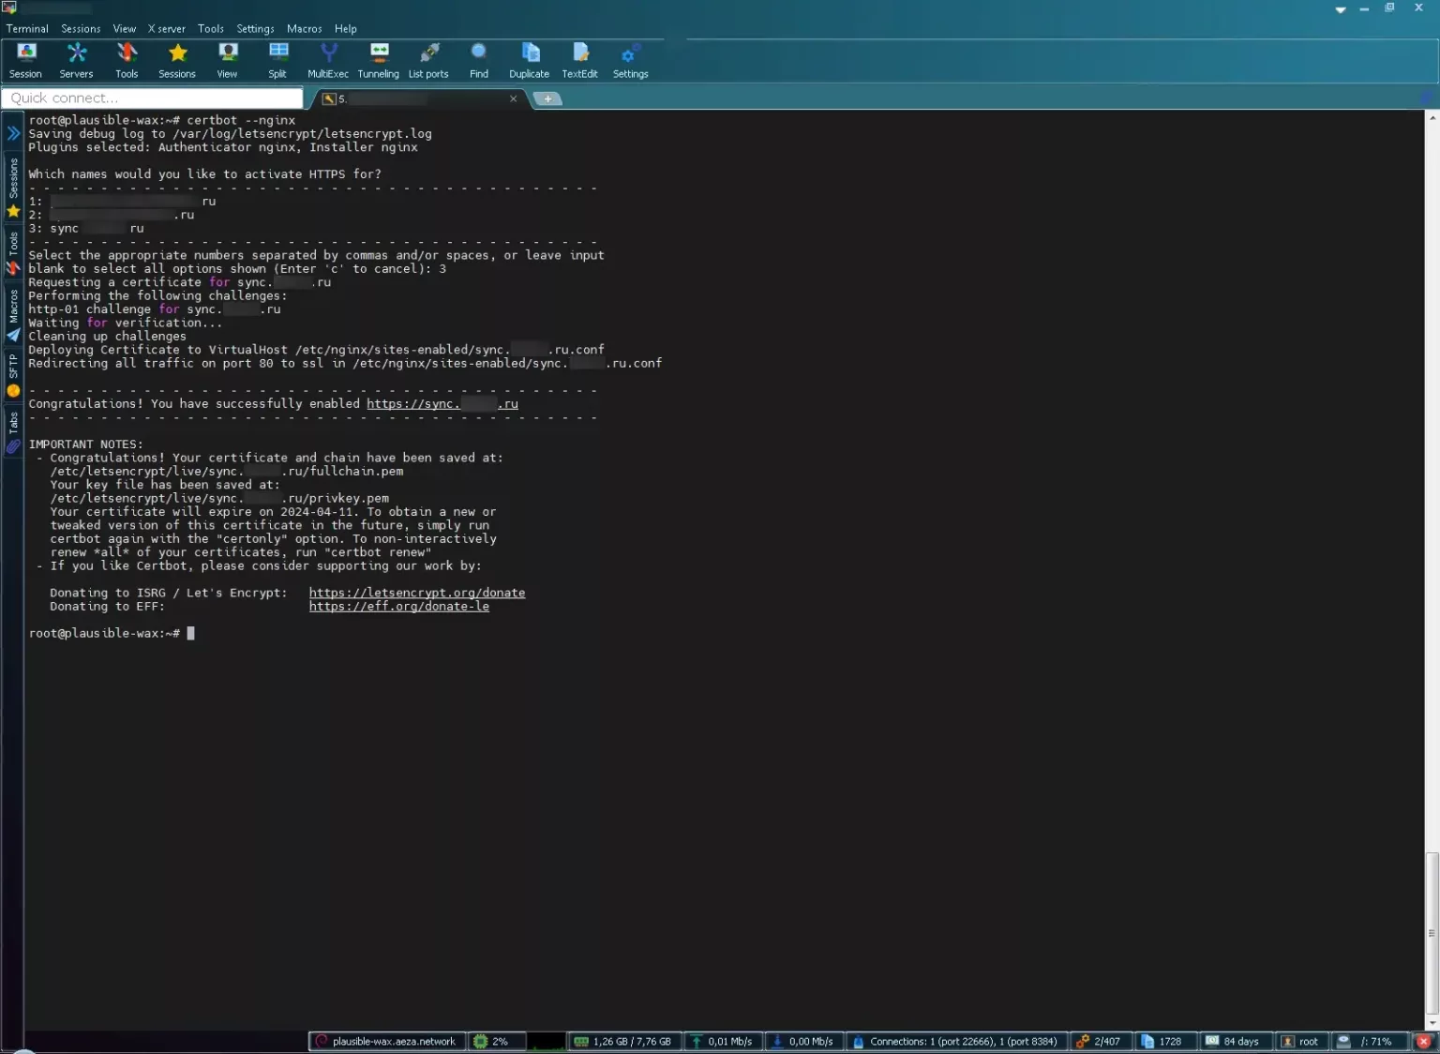Open a new Session from the toolbar
Image resolution: width=1440 pixels, height=1054 pixels.
(x=25, y=60)
